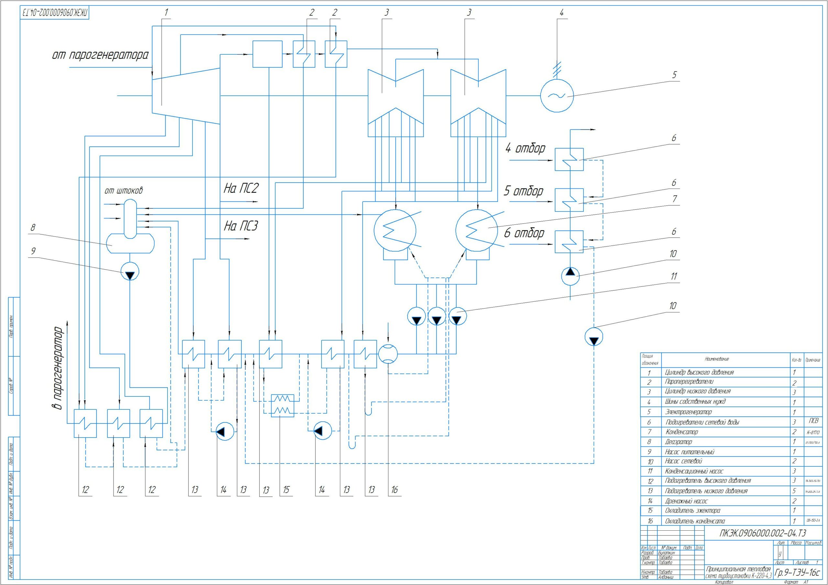The height and width of the screenshot is (585, 828).
Task: Select the right drain pump symbol
Action: click(323, 431)
